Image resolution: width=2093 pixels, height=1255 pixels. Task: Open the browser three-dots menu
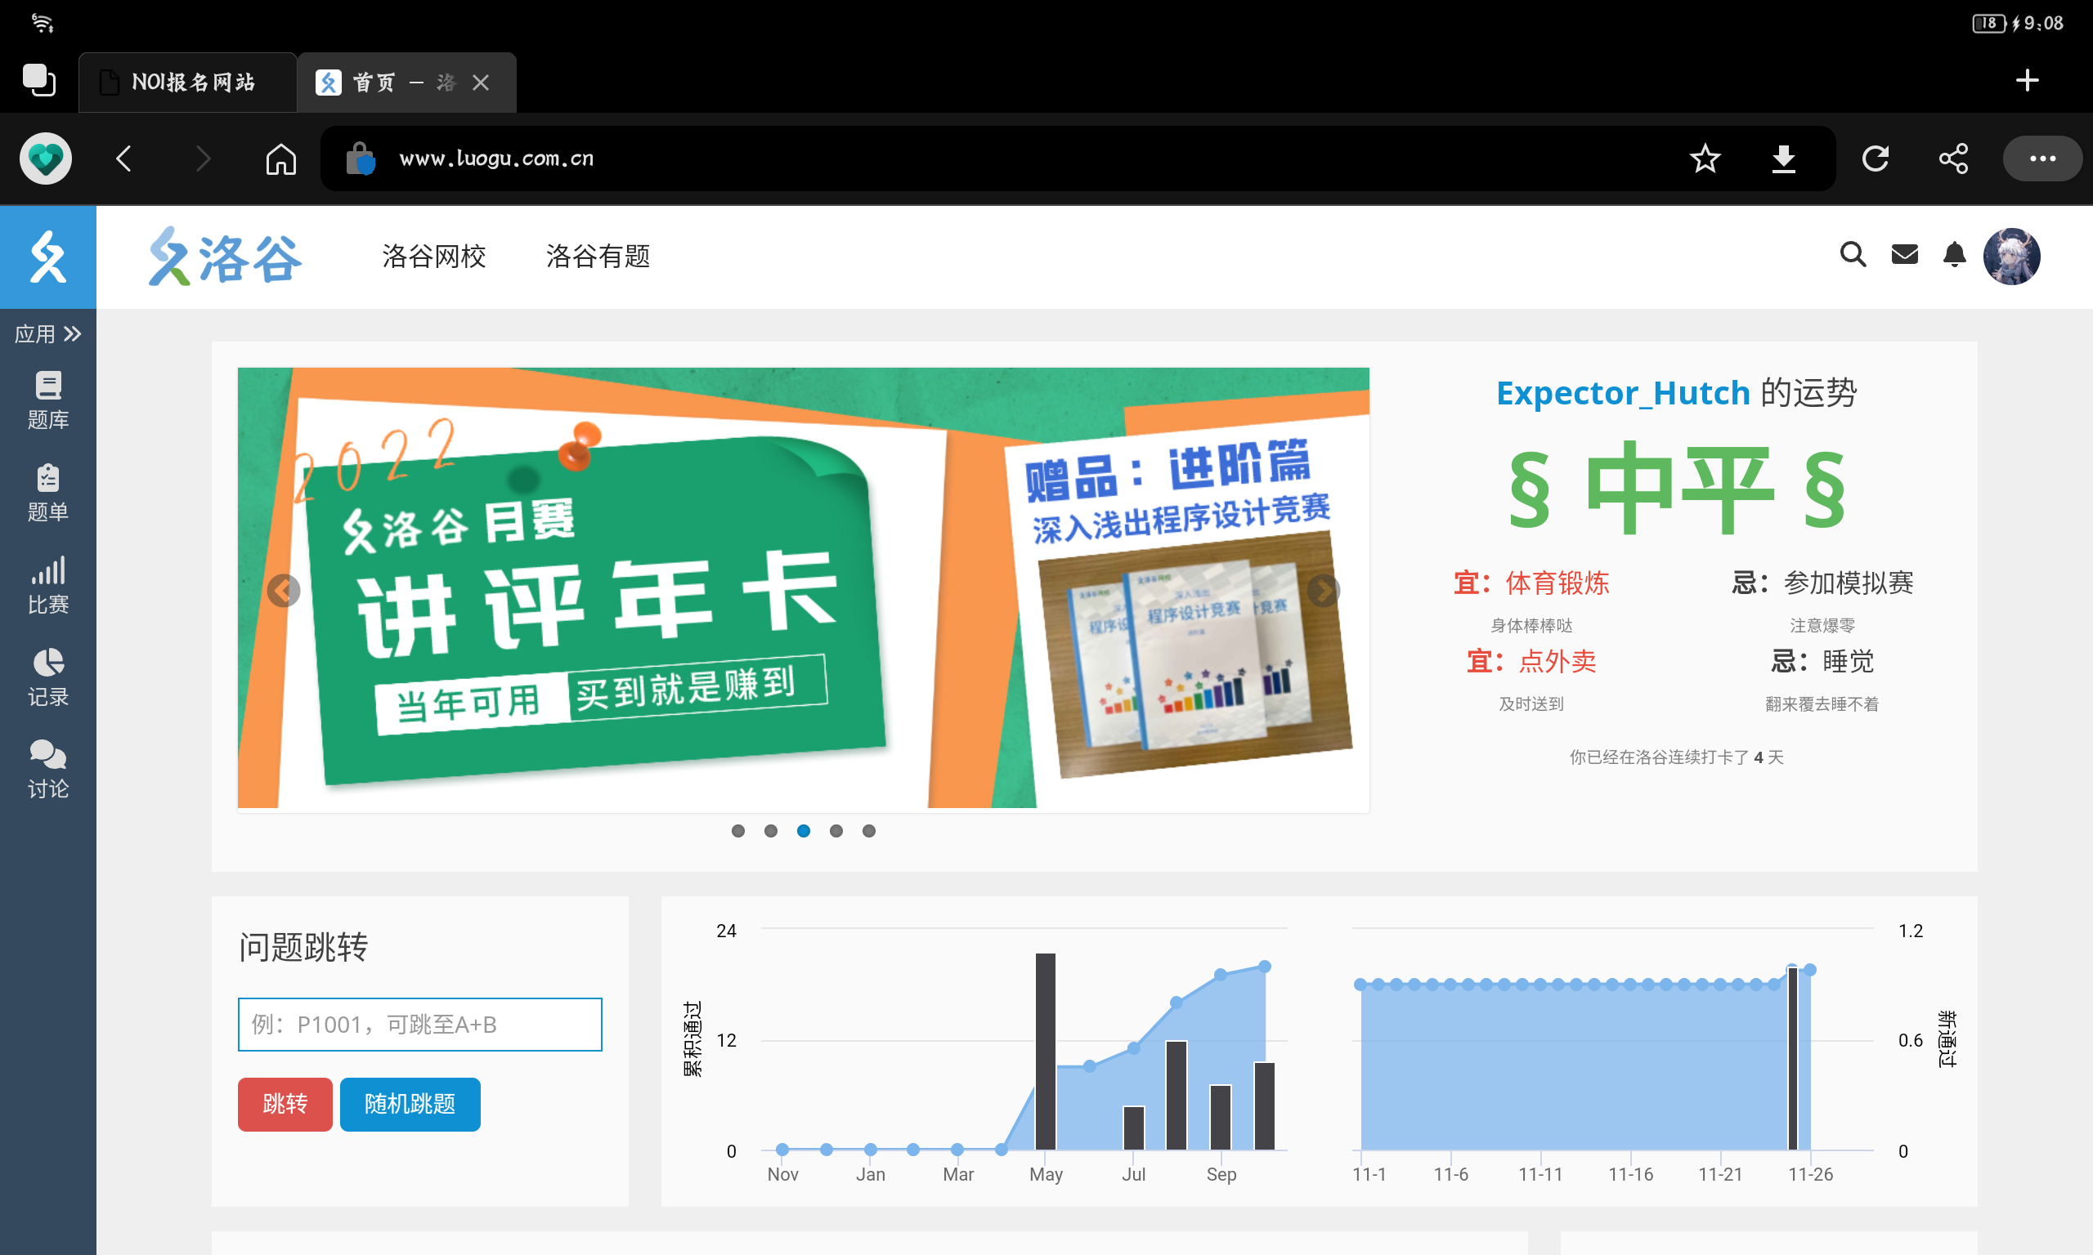click(2041, 159)
